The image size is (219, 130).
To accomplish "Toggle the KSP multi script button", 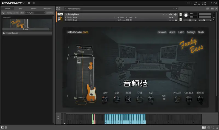I will [208, 9].
